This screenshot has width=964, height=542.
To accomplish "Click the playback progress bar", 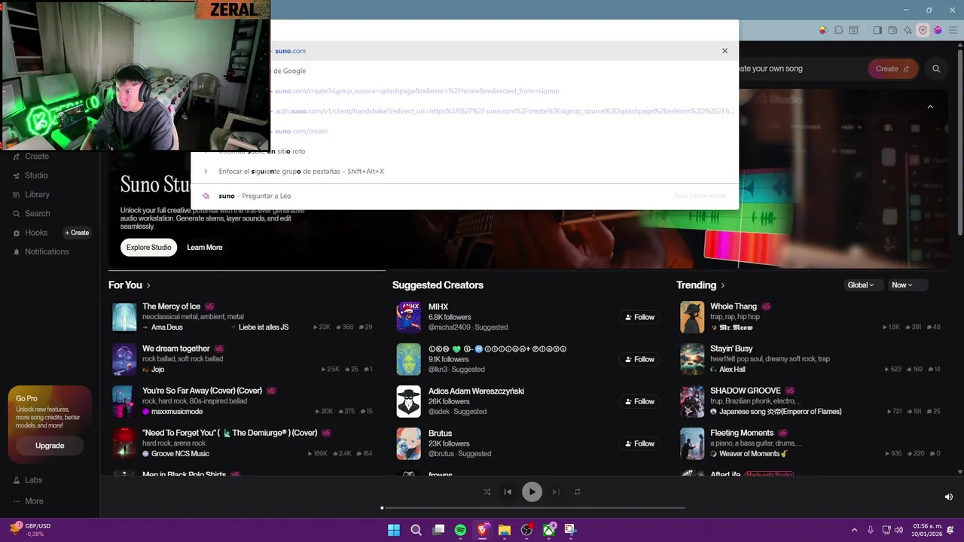I will coord(533,508).
